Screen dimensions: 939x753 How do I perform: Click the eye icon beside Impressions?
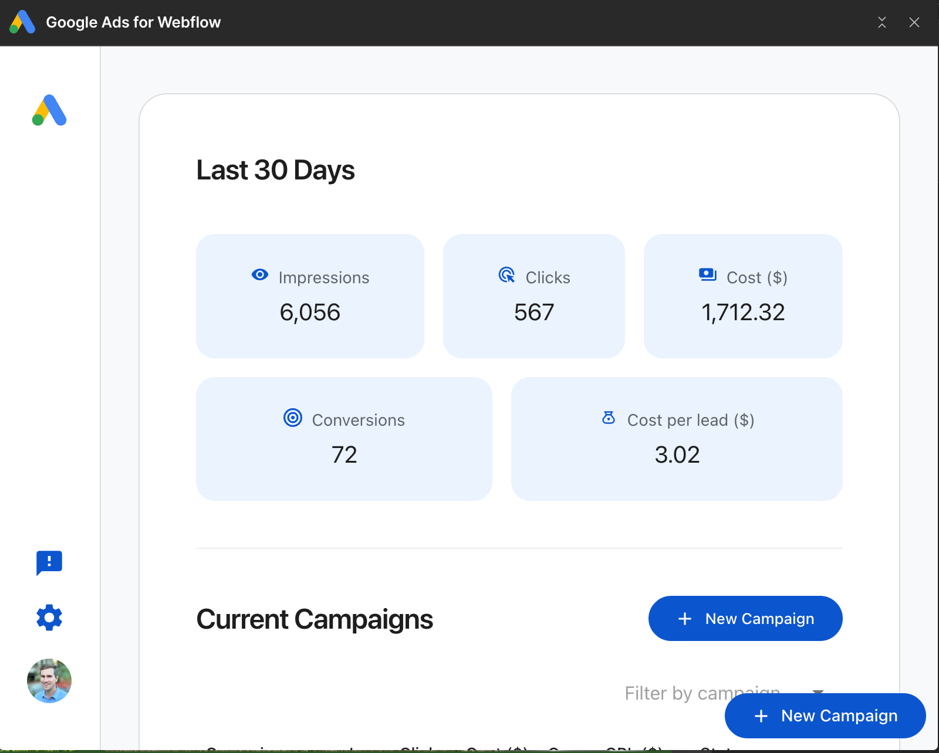[260, 274]
